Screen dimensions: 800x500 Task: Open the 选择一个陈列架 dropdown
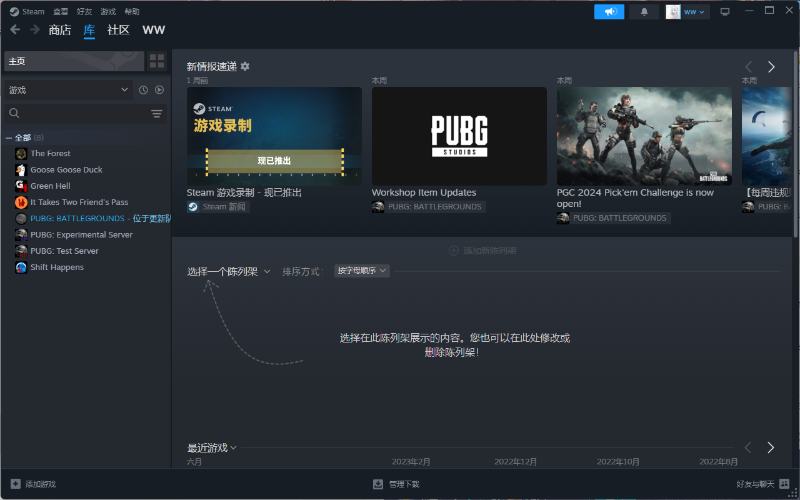[x=229, y=271]
